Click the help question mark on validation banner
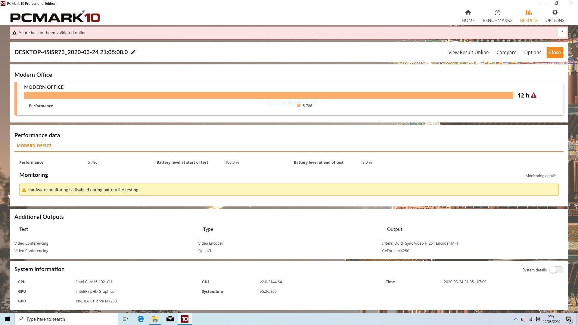 click(561, 32)
